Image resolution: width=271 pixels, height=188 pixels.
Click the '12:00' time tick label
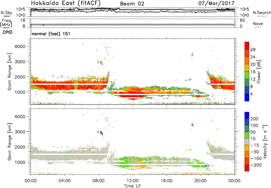click(132, 181)
